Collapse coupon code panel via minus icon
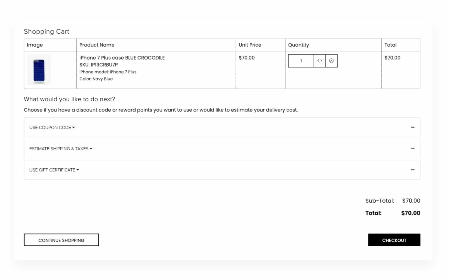This screenshot has width=449, height=280. 412,127
